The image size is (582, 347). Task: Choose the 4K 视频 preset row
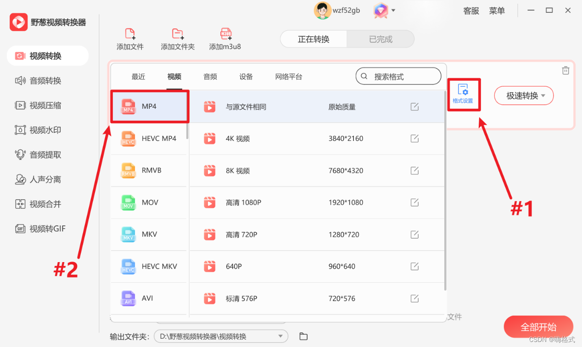point(317,139)
